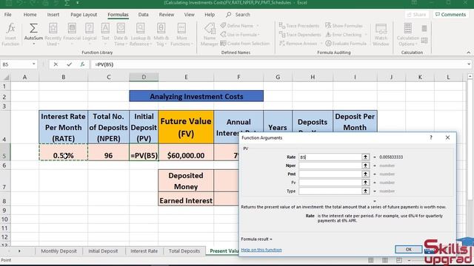The width and height of the screenshot is (474, 266).
Task: Click the Share button
Action: click(416, 15)
